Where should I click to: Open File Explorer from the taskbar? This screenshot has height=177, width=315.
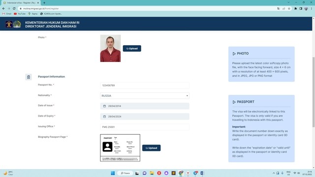click(x=152, y=173)
